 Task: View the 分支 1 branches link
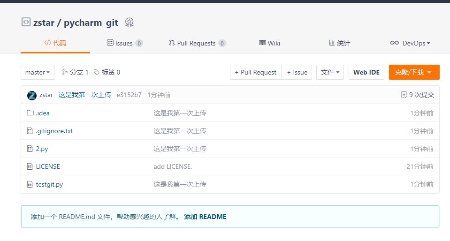coord(75,72)
